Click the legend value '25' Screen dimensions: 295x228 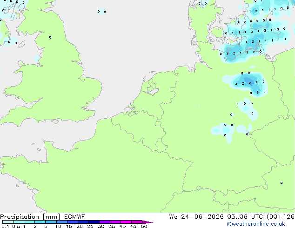tap(90, 226)
